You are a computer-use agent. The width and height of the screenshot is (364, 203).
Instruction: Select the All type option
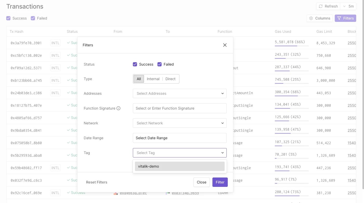tap(139, 79)
